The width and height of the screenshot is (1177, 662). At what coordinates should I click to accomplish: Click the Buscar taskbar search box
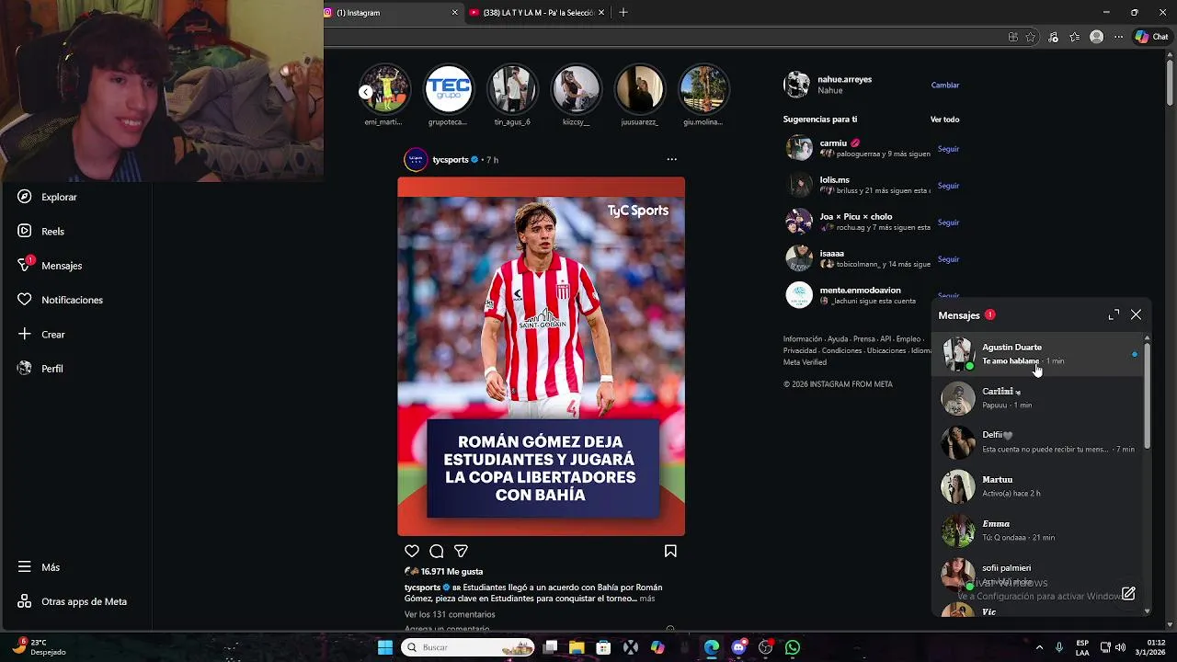pyautogui.click(x=470, y=647)
